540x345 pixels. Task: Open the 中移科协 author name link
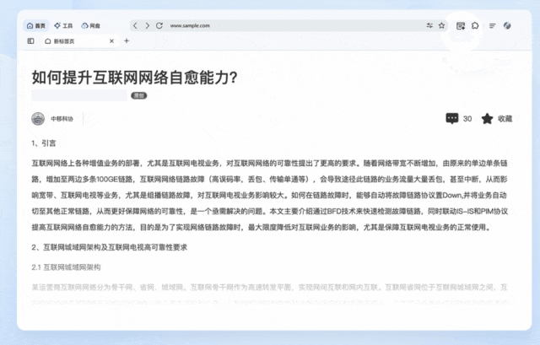(x=62, y=119)
